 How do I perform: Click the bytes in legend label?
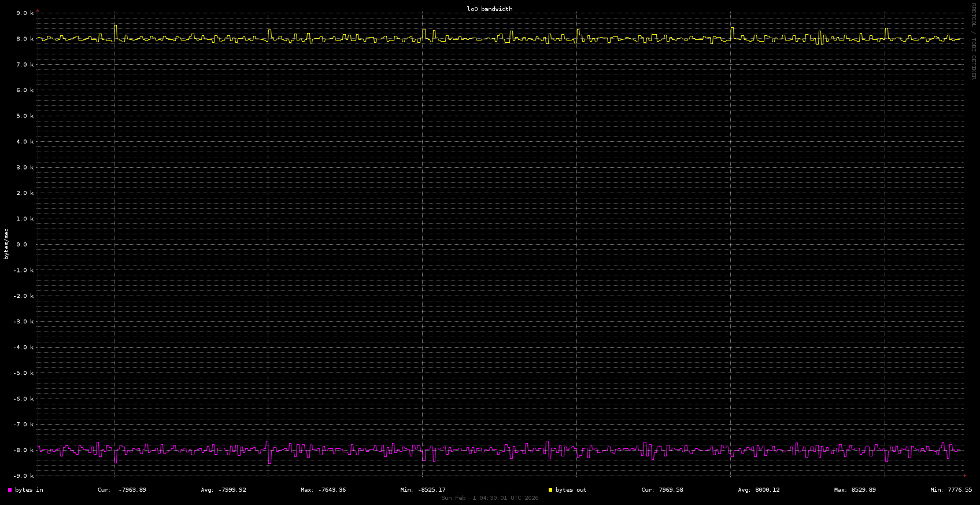point(29,490)
